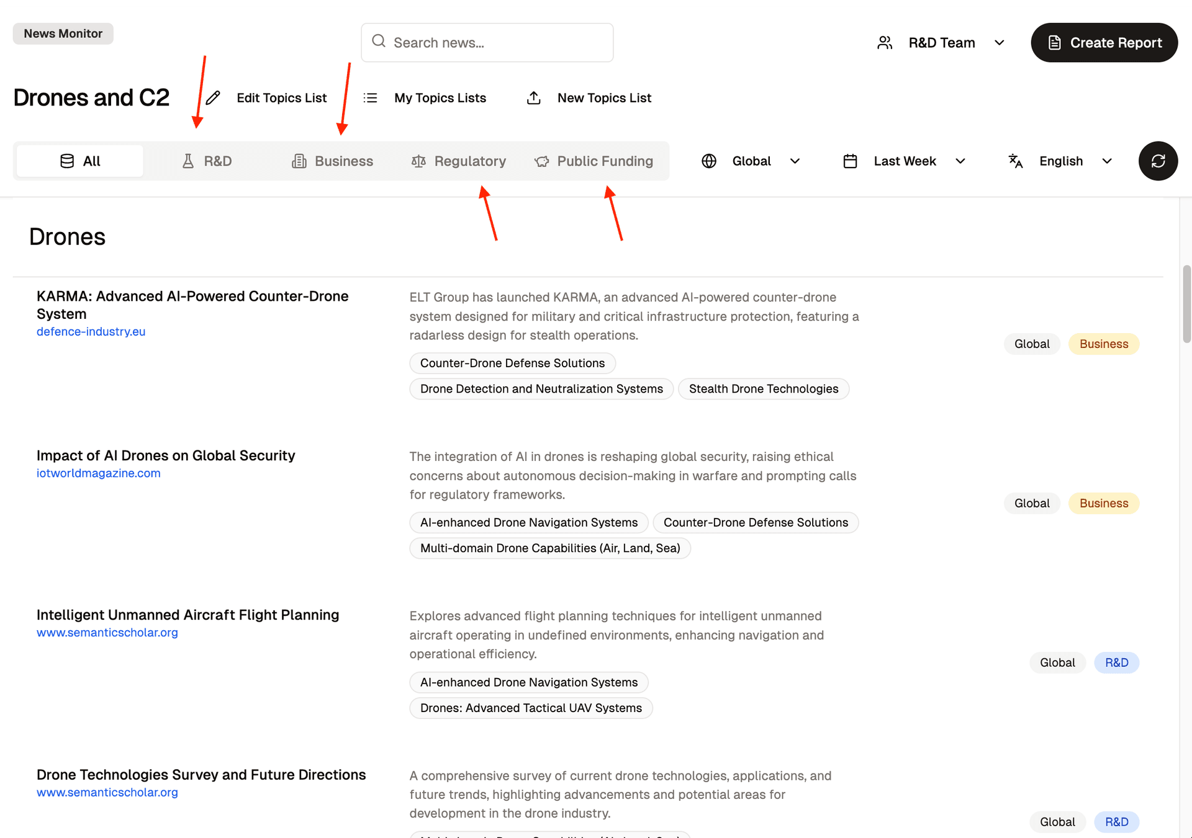Click New Topics List

point(589,98)
